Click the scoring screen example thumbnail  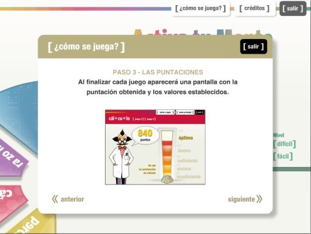155,147
